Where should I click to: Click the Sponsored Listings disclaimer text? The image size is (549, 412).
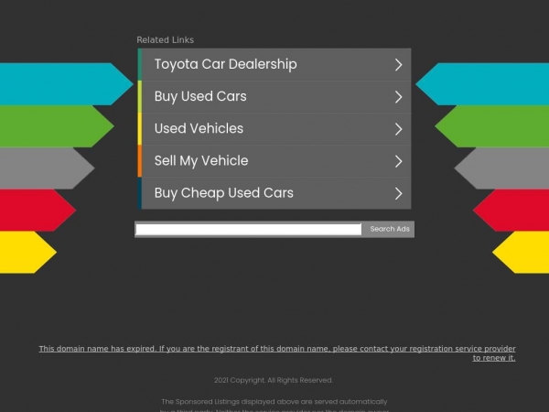pyautogui.click(x=274, y=406)
